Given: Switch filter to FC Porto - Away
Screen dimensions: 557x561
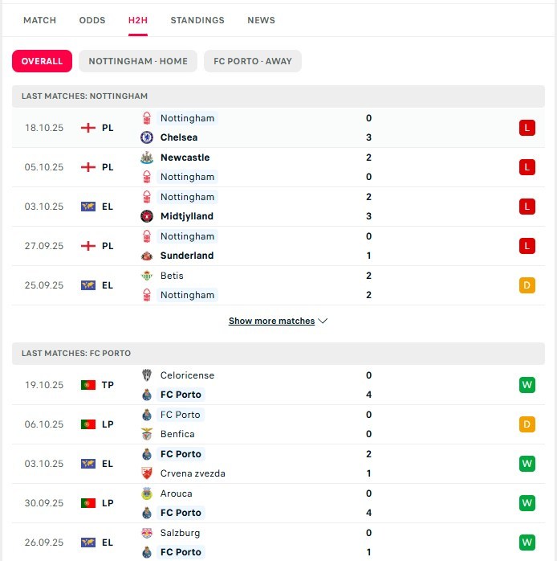Looking at the screenshot, I should click(x=253, y=61).
